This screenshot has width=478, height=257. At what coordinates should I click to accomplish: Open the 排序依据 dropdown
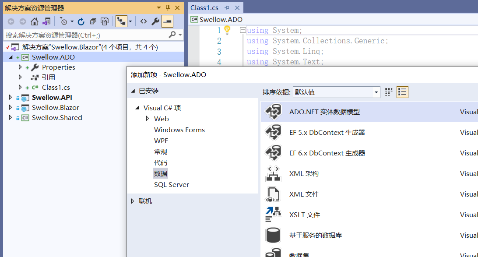(x=376, y=92)
